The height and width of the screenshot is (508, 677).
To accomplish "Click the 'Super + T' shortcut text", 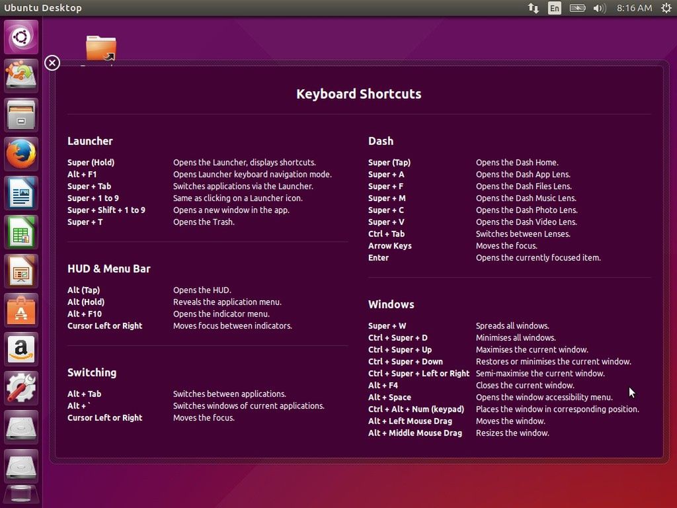I will click(85, 222).
